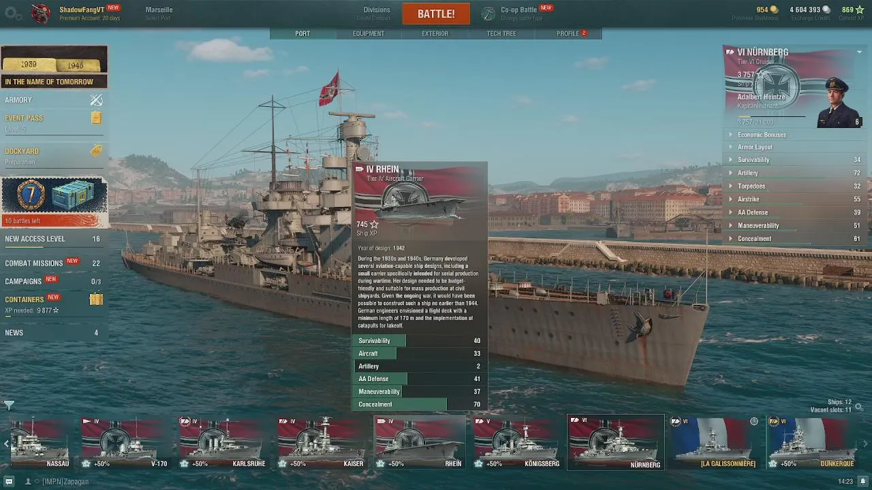The width and height of the screenshot is (872, 490).
Task: Click the ship XP progress bar 3757/21000
Action: (771, 117)
